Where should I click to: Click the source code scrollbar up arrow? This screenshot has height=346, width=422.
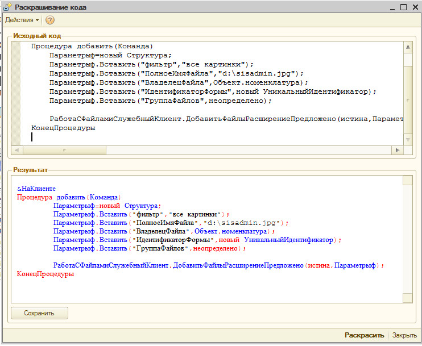(407, 46)
